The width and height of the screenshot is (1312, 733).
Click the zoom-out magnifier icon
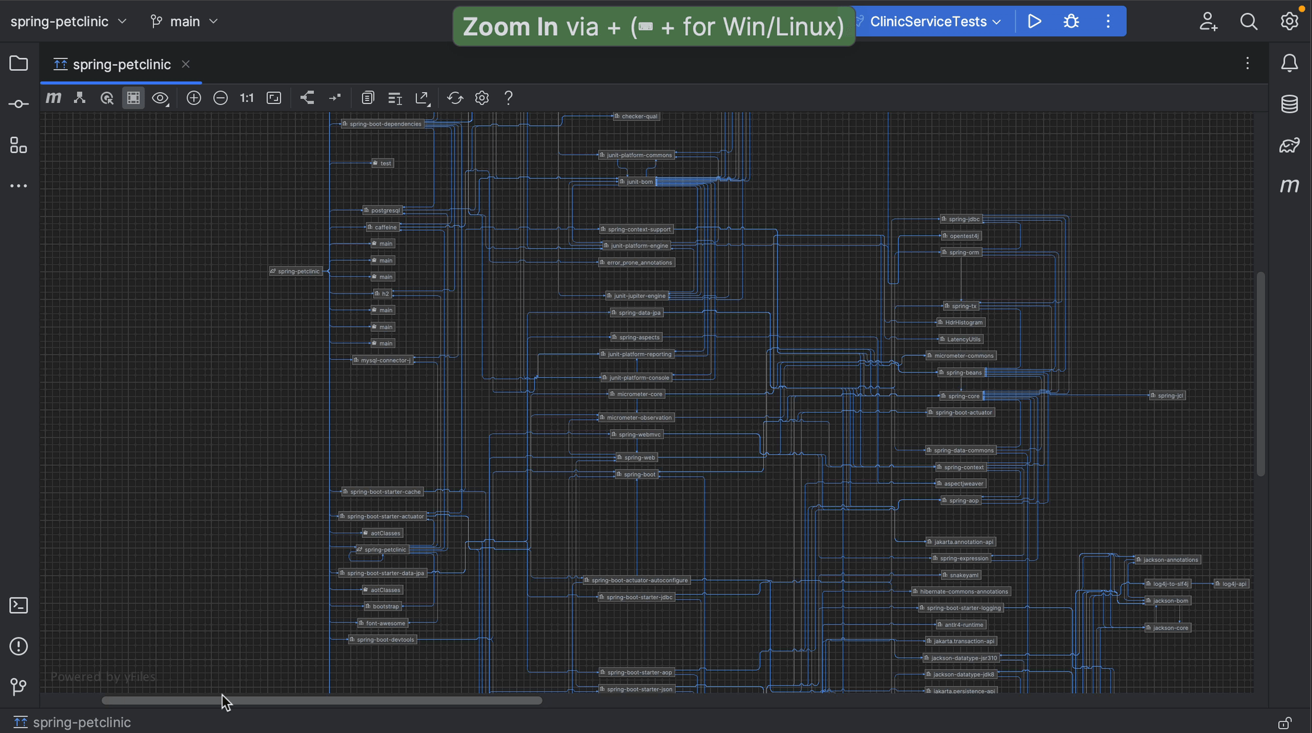tap(220, 97)
